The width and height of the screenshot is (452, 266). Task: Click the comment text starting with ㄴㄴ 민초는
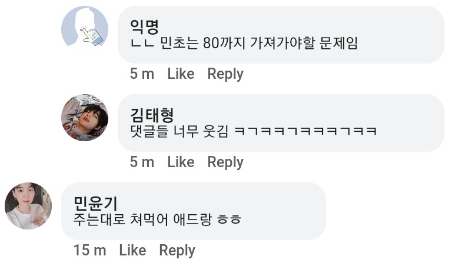click(x=244, y=43)
